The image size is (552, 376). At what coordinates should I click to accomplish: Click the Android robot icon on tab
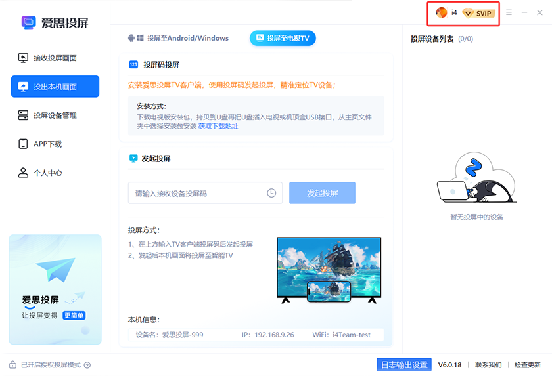coord(131,38)
